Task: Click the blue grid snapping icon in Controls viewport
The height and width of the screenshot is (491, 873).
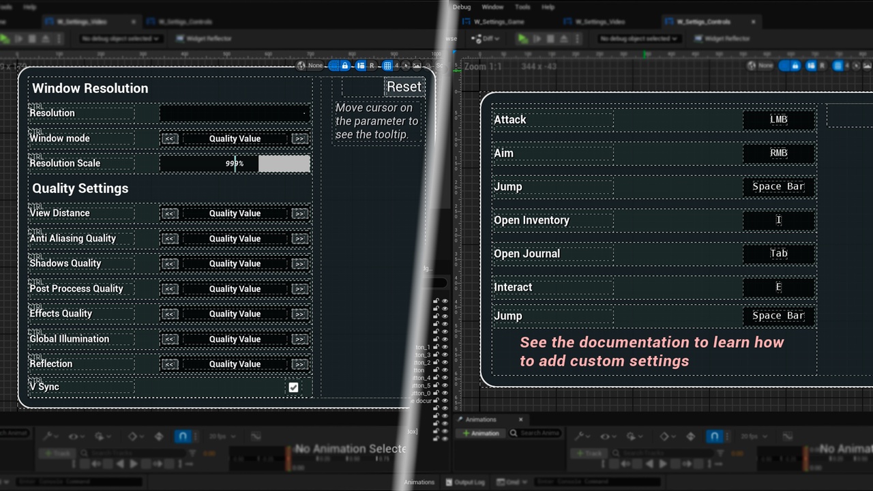Action: tap(839, 65)
